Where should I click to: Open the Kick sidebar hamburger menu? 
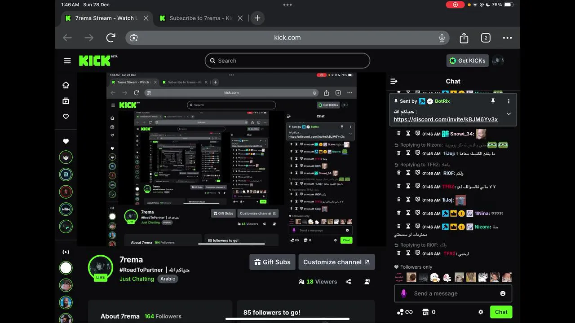coord(67,61)
